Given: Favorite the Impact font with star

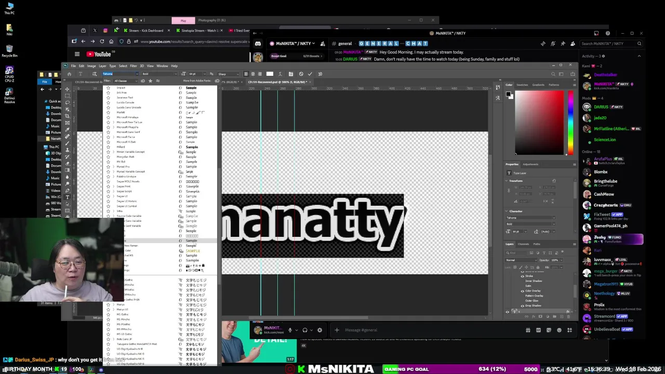Looking at the screenshot, I should tap(108, 88).
